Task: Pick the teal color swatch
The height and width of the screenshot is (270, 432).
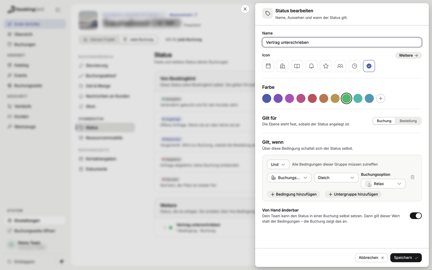Action: coord(358,99)
